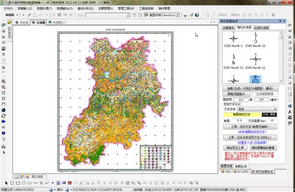The height and width of the screenshot is (192, 295).
Task: Click the 清除屏幕临时要素 button
Action: click(263, 148)
